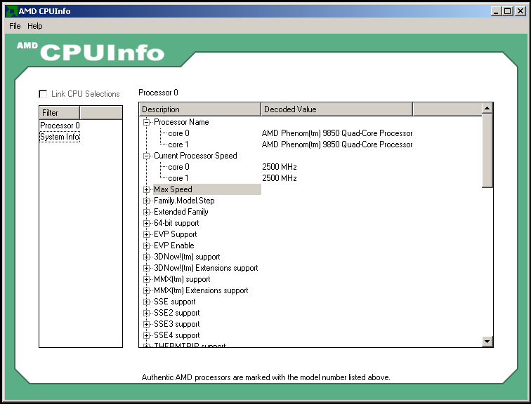The image size is (531, 404).
Task: Expand the MMX(tm) Extensions support node
Action: (146, 290)
